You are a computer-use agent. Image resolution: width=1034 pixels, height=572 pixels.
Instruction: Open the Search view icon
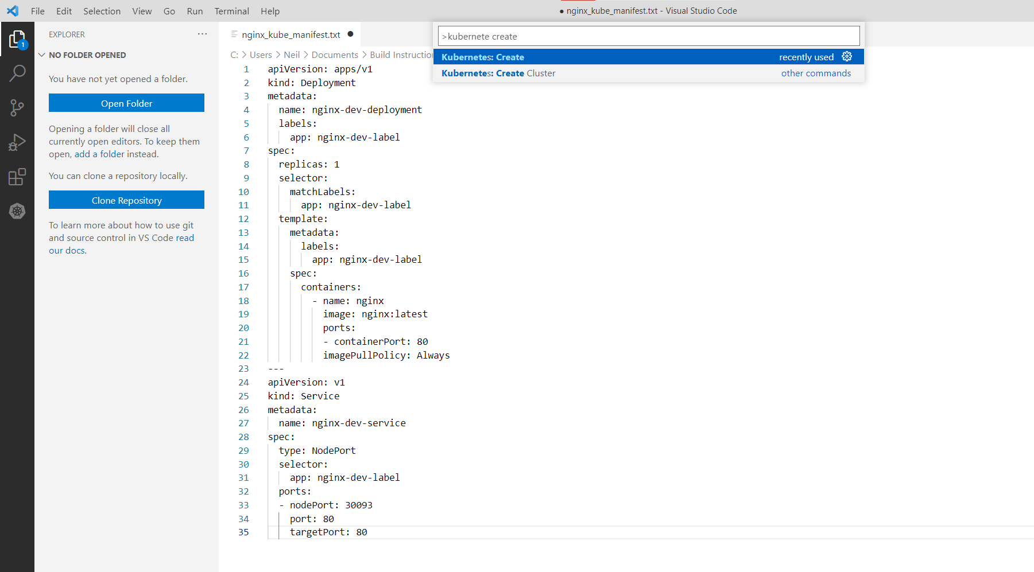click(x=17, y=73)
